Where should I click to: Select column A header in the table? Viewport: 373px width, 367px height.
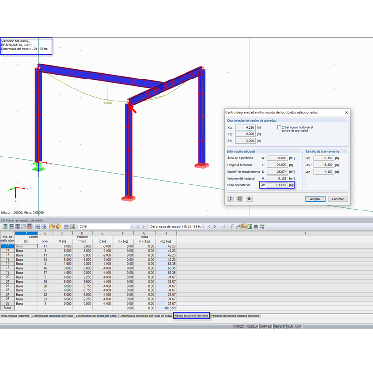click(x=26, y=233)
